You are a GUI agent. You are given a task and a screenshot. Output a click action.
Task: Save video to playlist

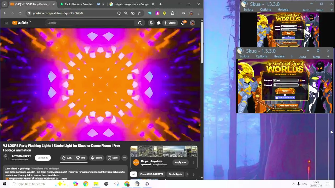[x=113, y=158]
